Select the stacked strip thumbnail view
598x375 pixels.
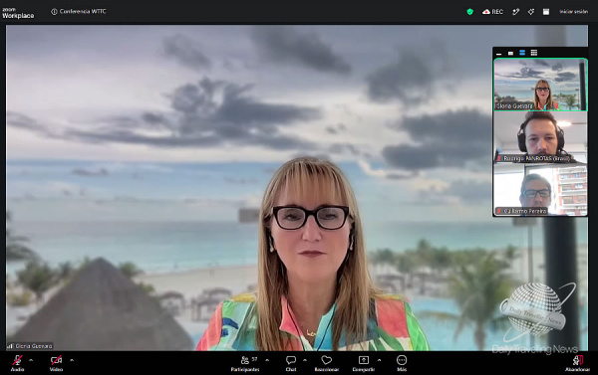(x=522, y=53)
